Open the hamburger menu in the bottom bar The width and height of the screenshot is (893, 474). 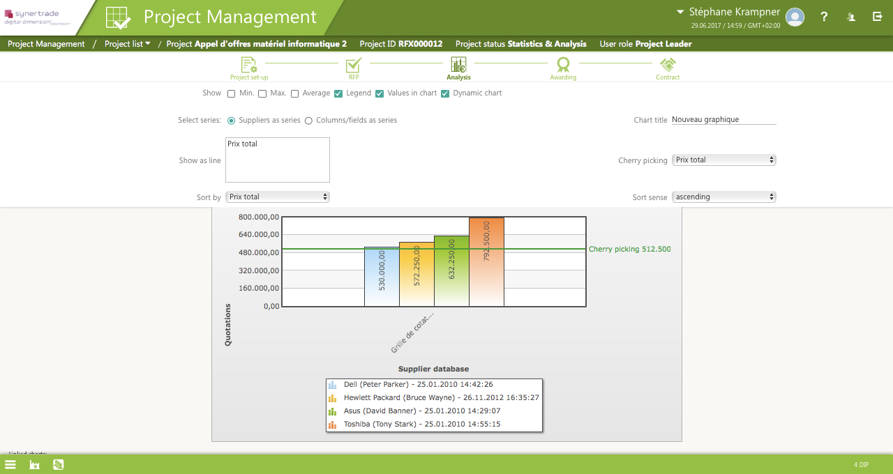tap(10, 464)
